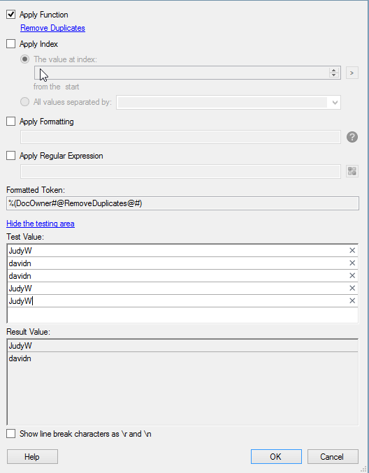Confirm with the OK button
369x473 pixels.
point(276,457)
